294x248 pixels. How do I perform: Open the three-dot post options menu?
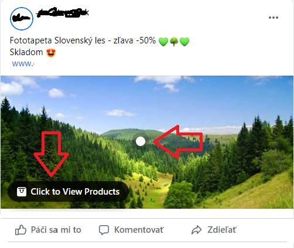coord(274,18)
